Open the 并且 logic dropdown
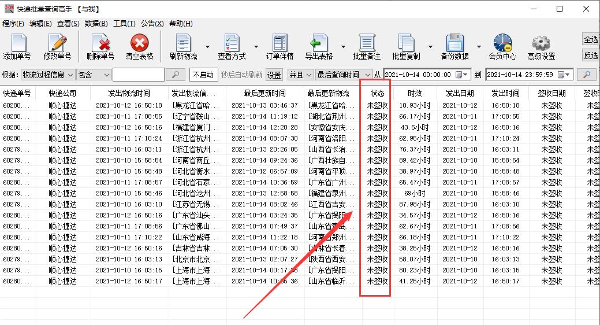 [x=301, y=75]
